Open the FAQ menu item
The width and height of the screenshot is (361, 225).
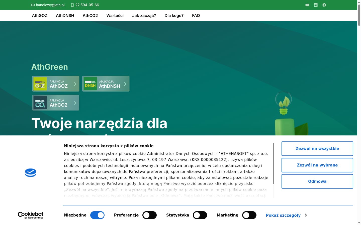coord(196,15)
